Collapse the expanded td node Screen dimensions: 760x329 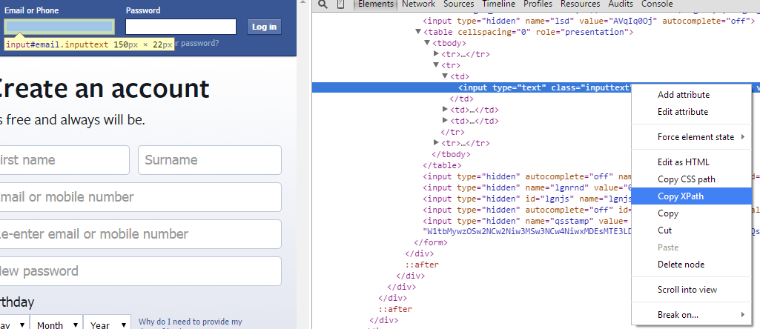pyautogui.click(x=445, y=76)
